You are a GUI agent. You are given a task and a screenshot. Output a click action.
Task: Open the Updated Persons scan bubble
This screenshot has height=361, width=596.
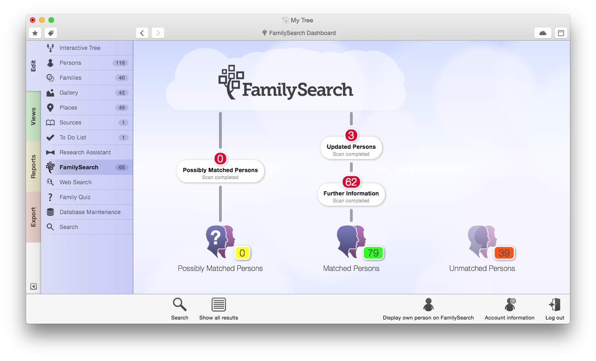coord(351,149)
